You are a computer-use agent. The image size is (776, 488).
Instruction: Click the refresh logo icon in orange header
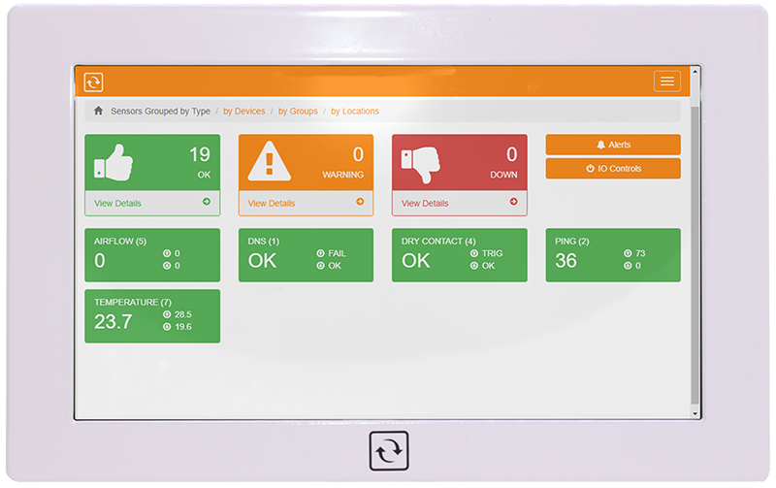(93, 81)
